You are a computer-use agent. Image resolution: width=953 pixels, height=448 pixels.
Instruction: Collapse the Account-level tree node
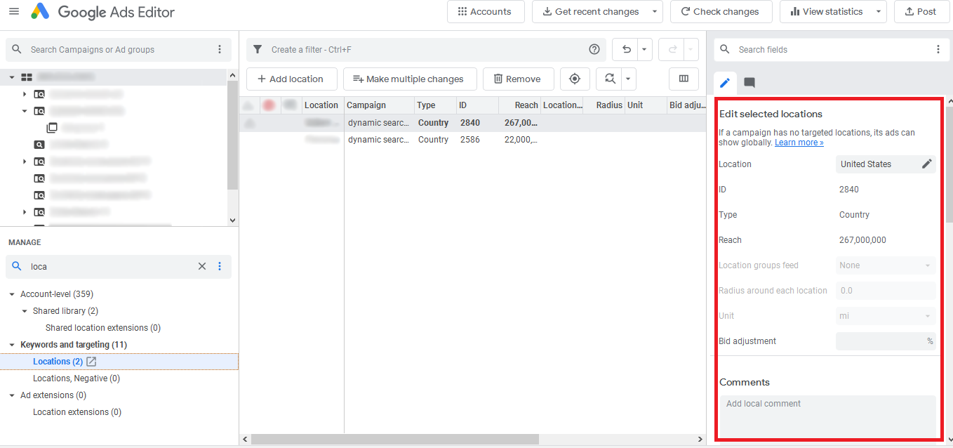12,294
